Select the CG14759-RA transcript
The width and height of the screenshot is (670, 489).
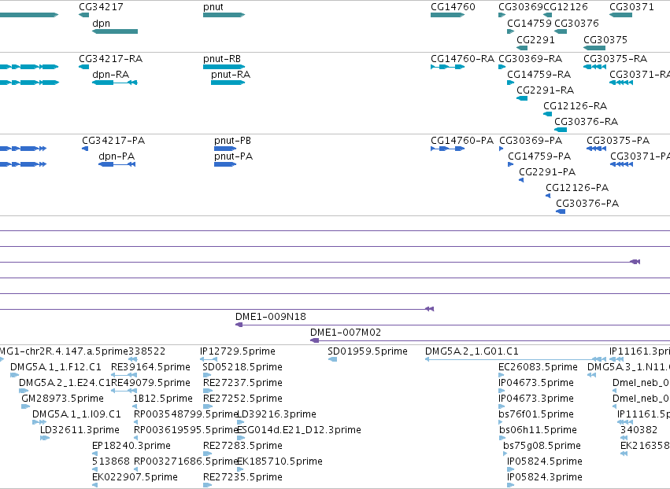pos(511,83)
